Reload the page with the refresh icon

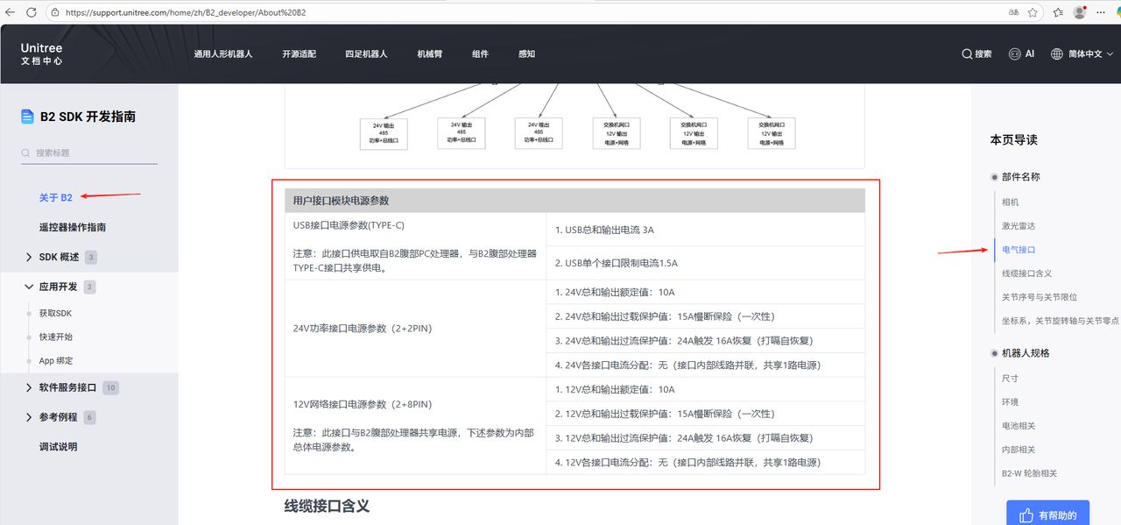coord(32,12)
